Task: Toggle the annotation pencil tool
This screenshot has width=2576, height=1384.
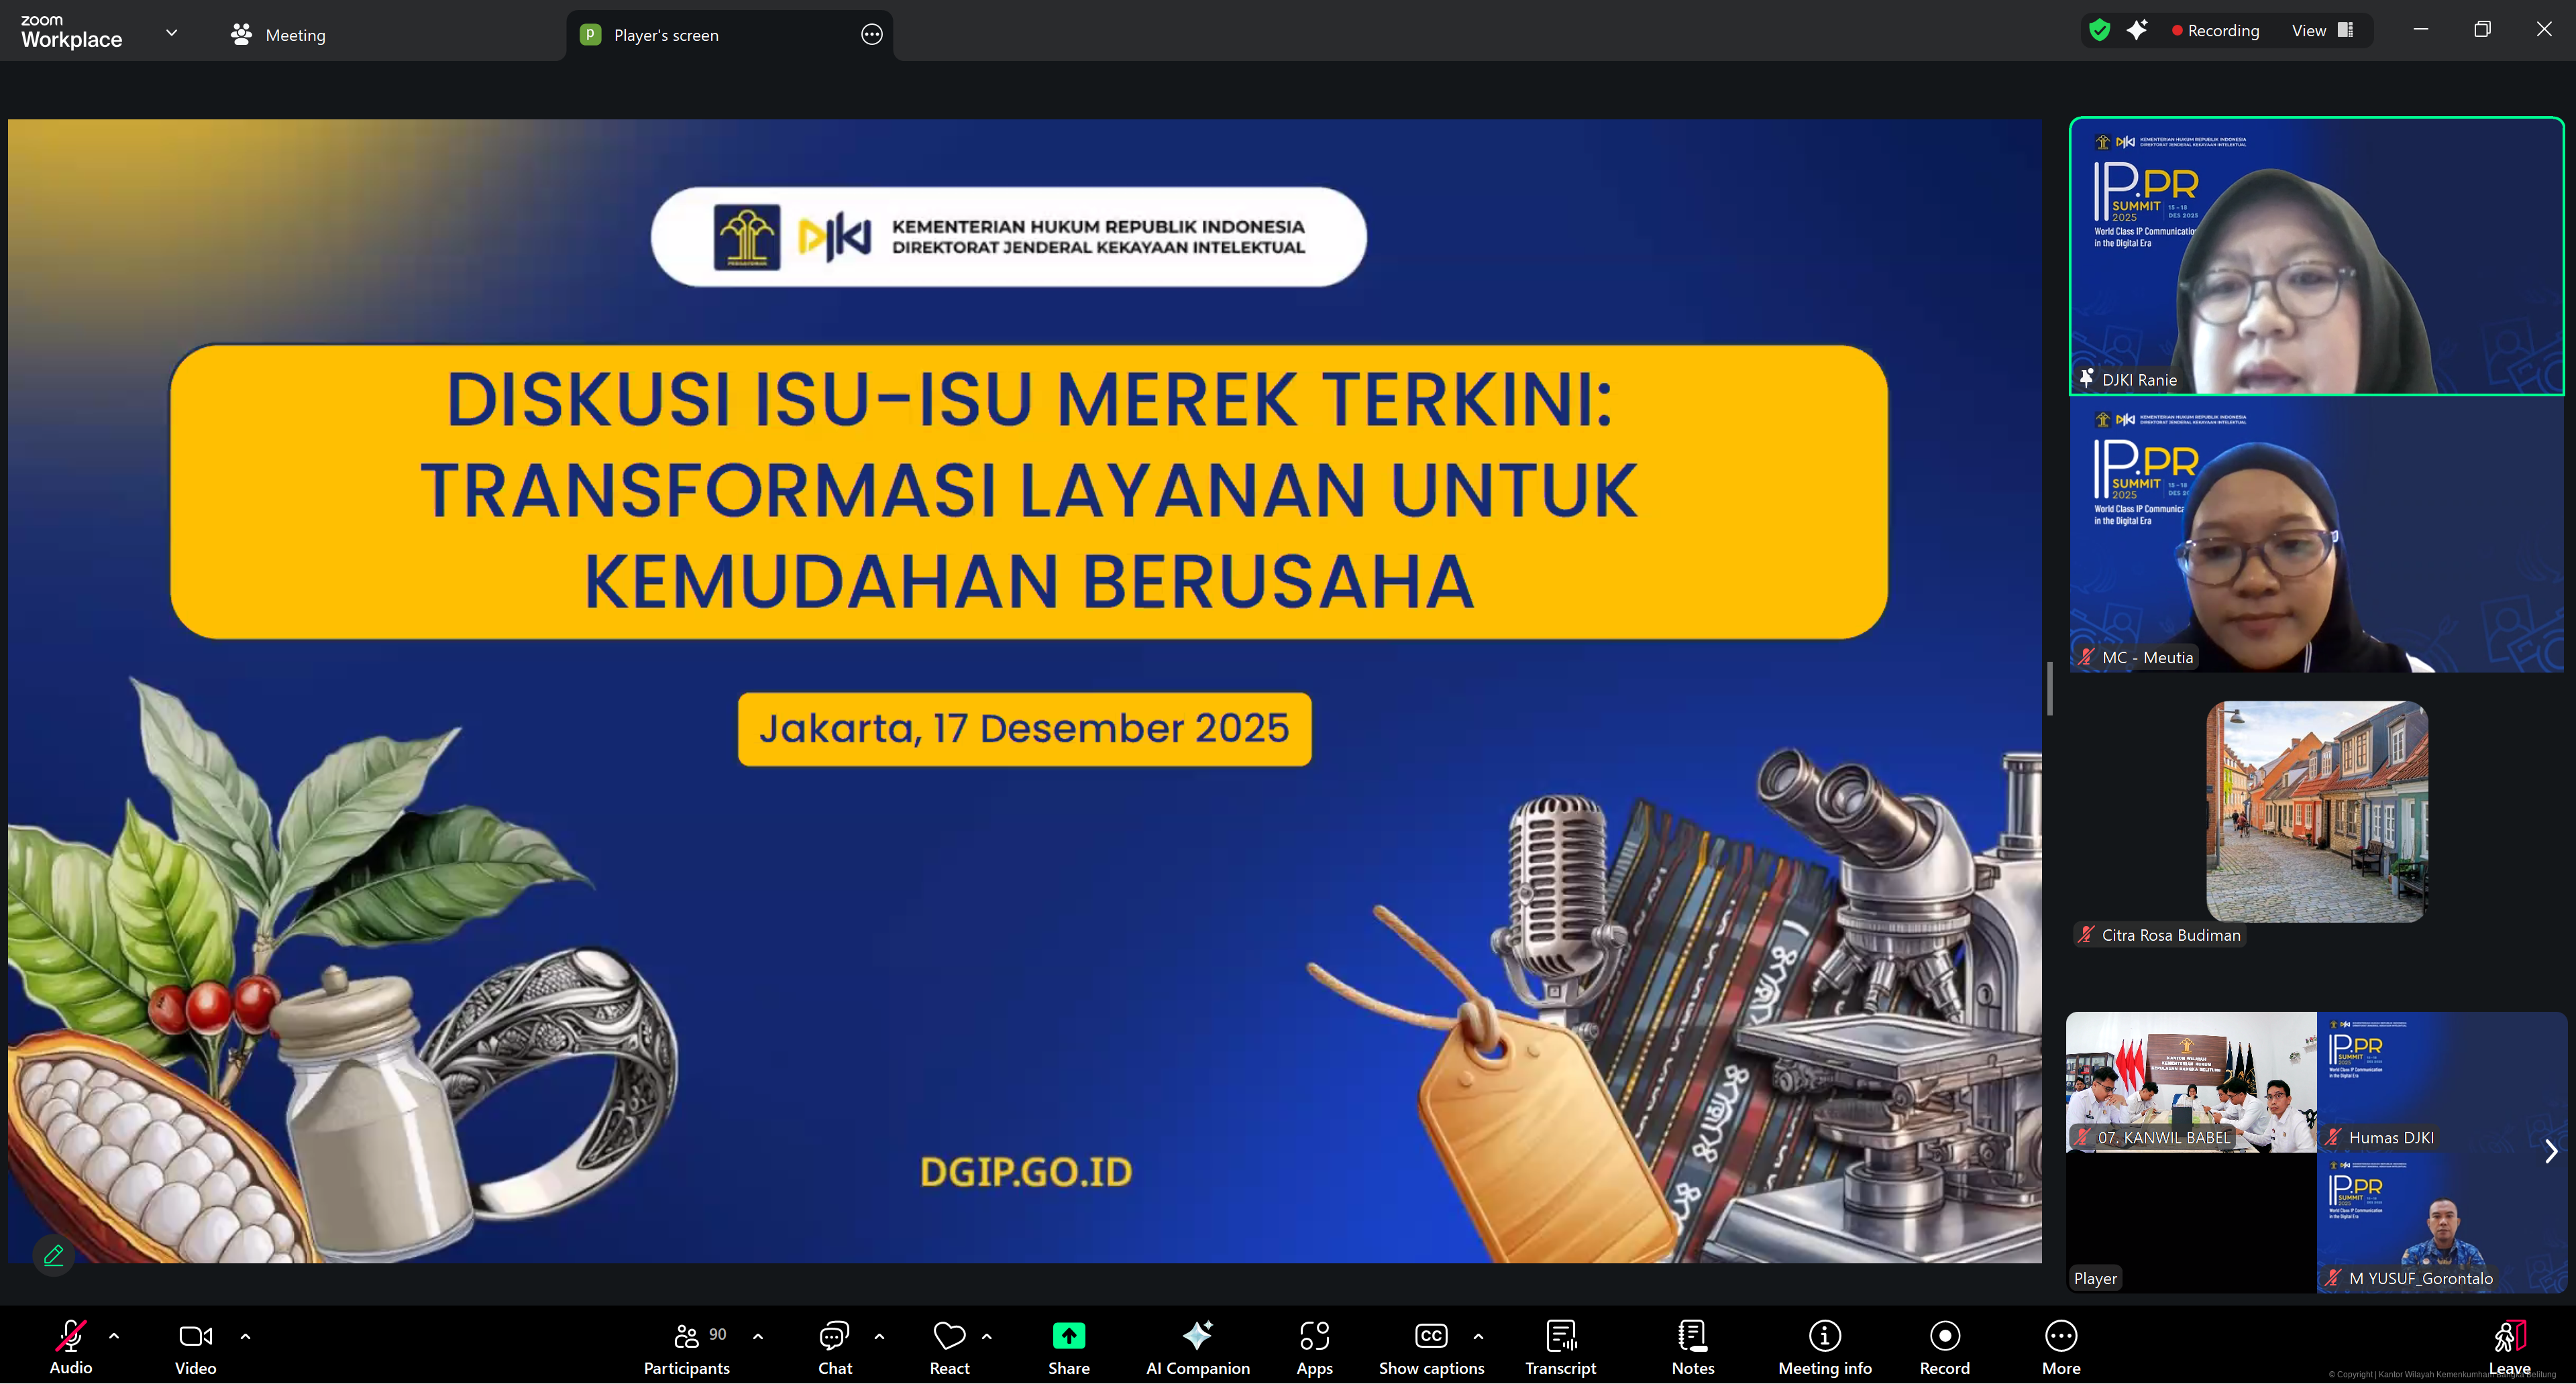Action: tap(53, 1255)
